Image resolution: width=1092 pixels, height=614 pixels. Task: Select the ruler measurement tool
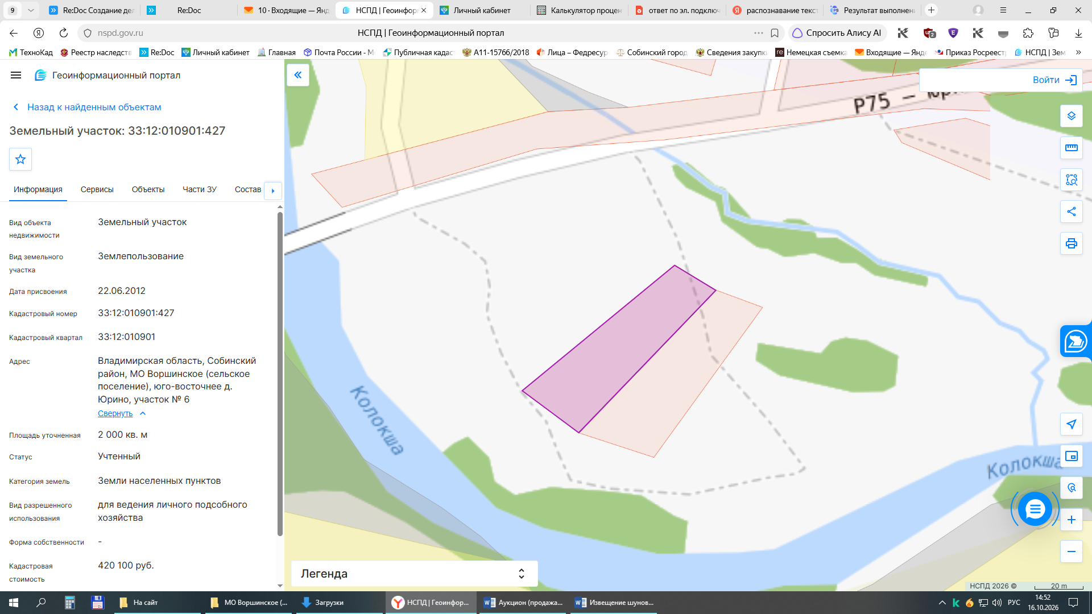[1072, 148]
